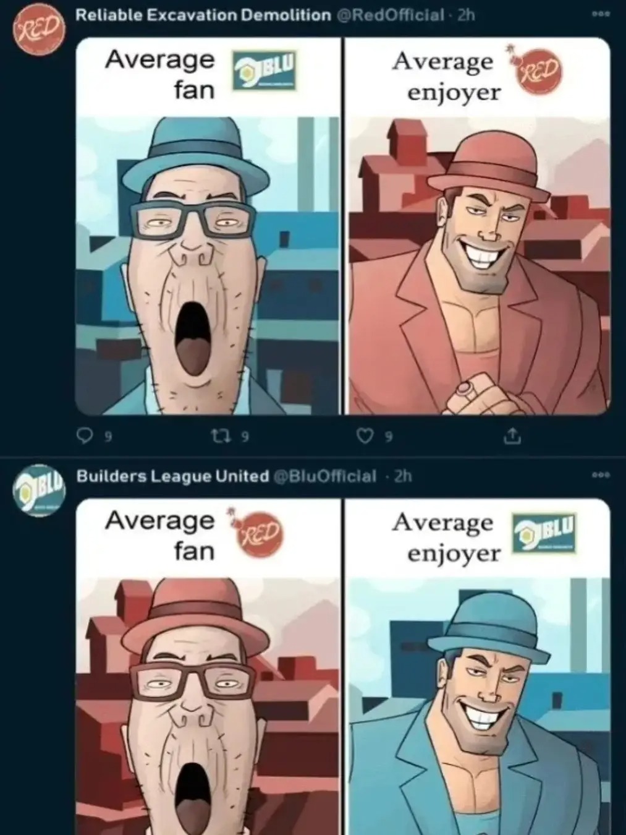The height and width of the screenshot is (835, 626).
Task: Open Reliable Excavation Demolition profile name
Action: point(203,15)
